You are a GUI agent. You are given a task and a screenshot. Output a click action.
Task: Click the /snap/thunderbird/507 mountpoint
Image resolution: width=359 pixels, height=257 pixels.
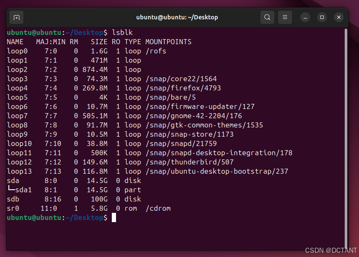190,162
